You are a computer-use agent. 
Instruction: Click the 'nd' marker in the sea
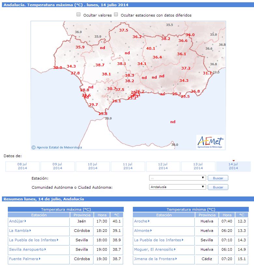click(173, 122)
